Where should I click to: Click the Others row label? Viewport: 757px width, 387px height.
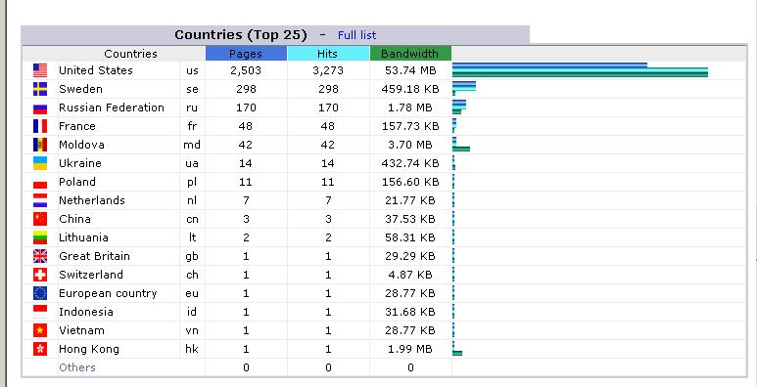pos(77,367)
